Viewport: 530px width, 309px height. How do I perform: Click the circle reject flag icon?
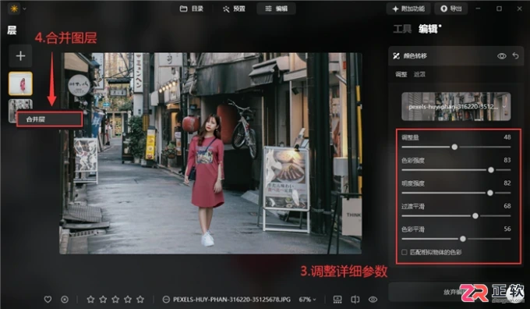click(x=65, y=300)
